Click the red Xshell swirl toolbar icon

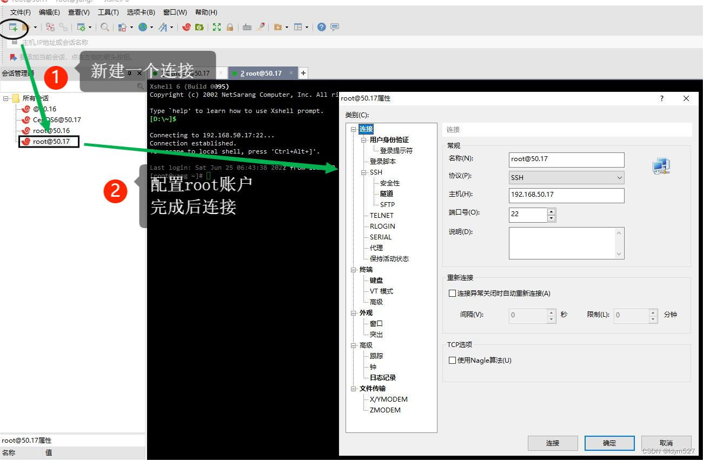[187, 27]
